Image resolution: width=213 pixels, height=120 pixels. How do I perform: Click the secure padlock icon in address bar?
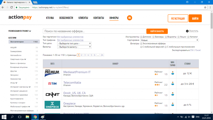point(17,7)
